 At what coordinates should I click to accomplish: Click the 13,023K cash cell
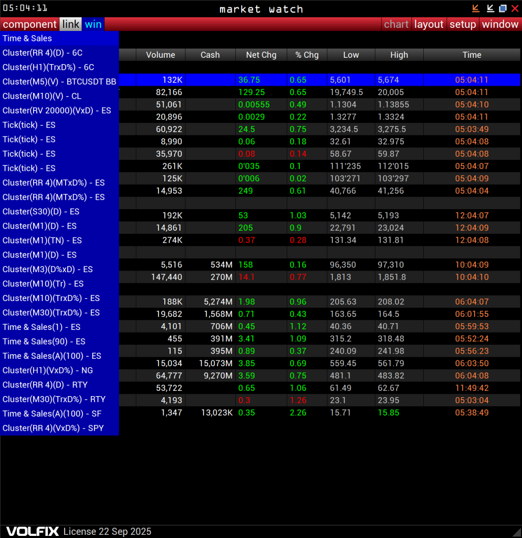pos(210,413)
